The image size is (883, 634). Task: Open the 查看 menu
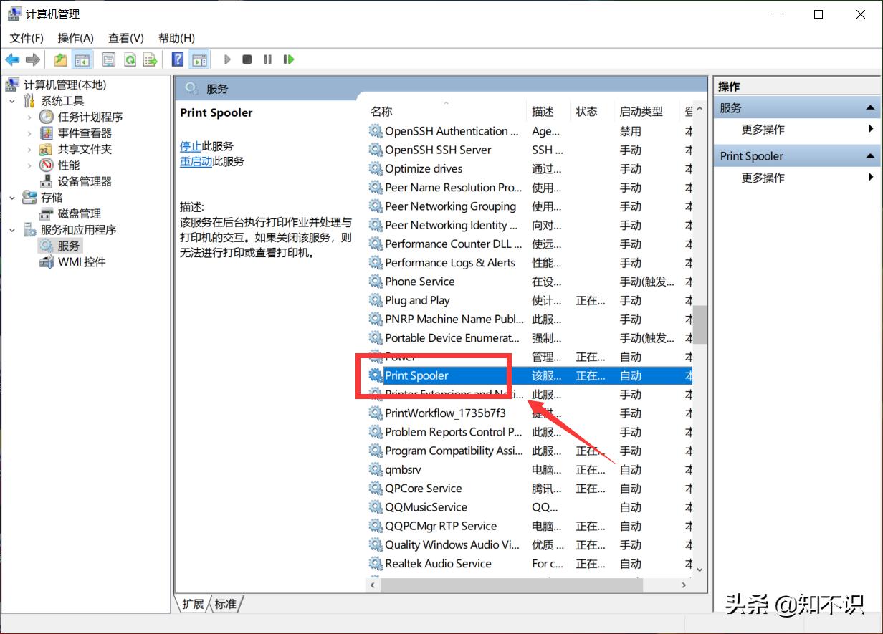pos(125,37)
